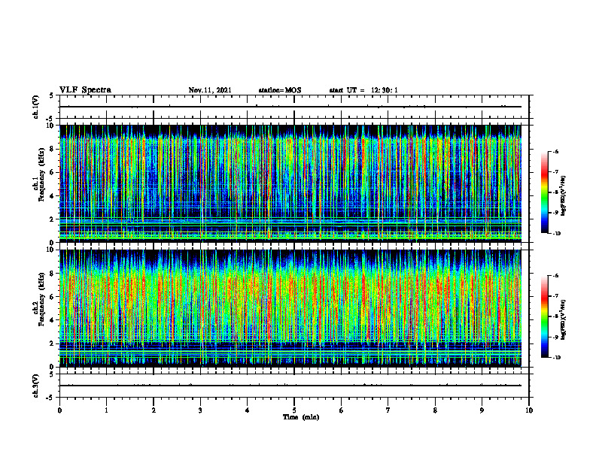
Task: Click the '4' frequency tick of ch.1 spectrogram
Action: point(53,196)
